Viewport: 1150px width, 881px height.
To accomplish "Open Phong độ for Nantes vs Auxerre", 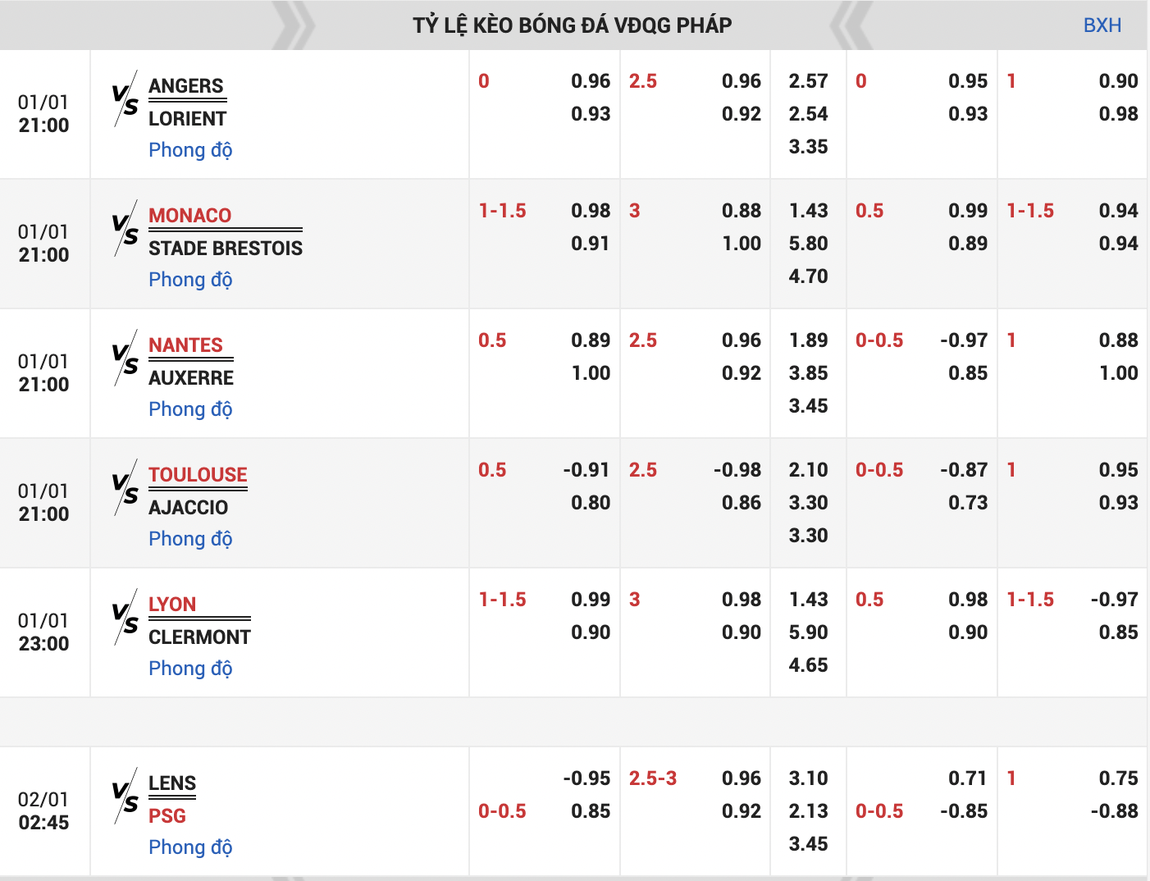I will pyautogui.click(x=190, y=410).
